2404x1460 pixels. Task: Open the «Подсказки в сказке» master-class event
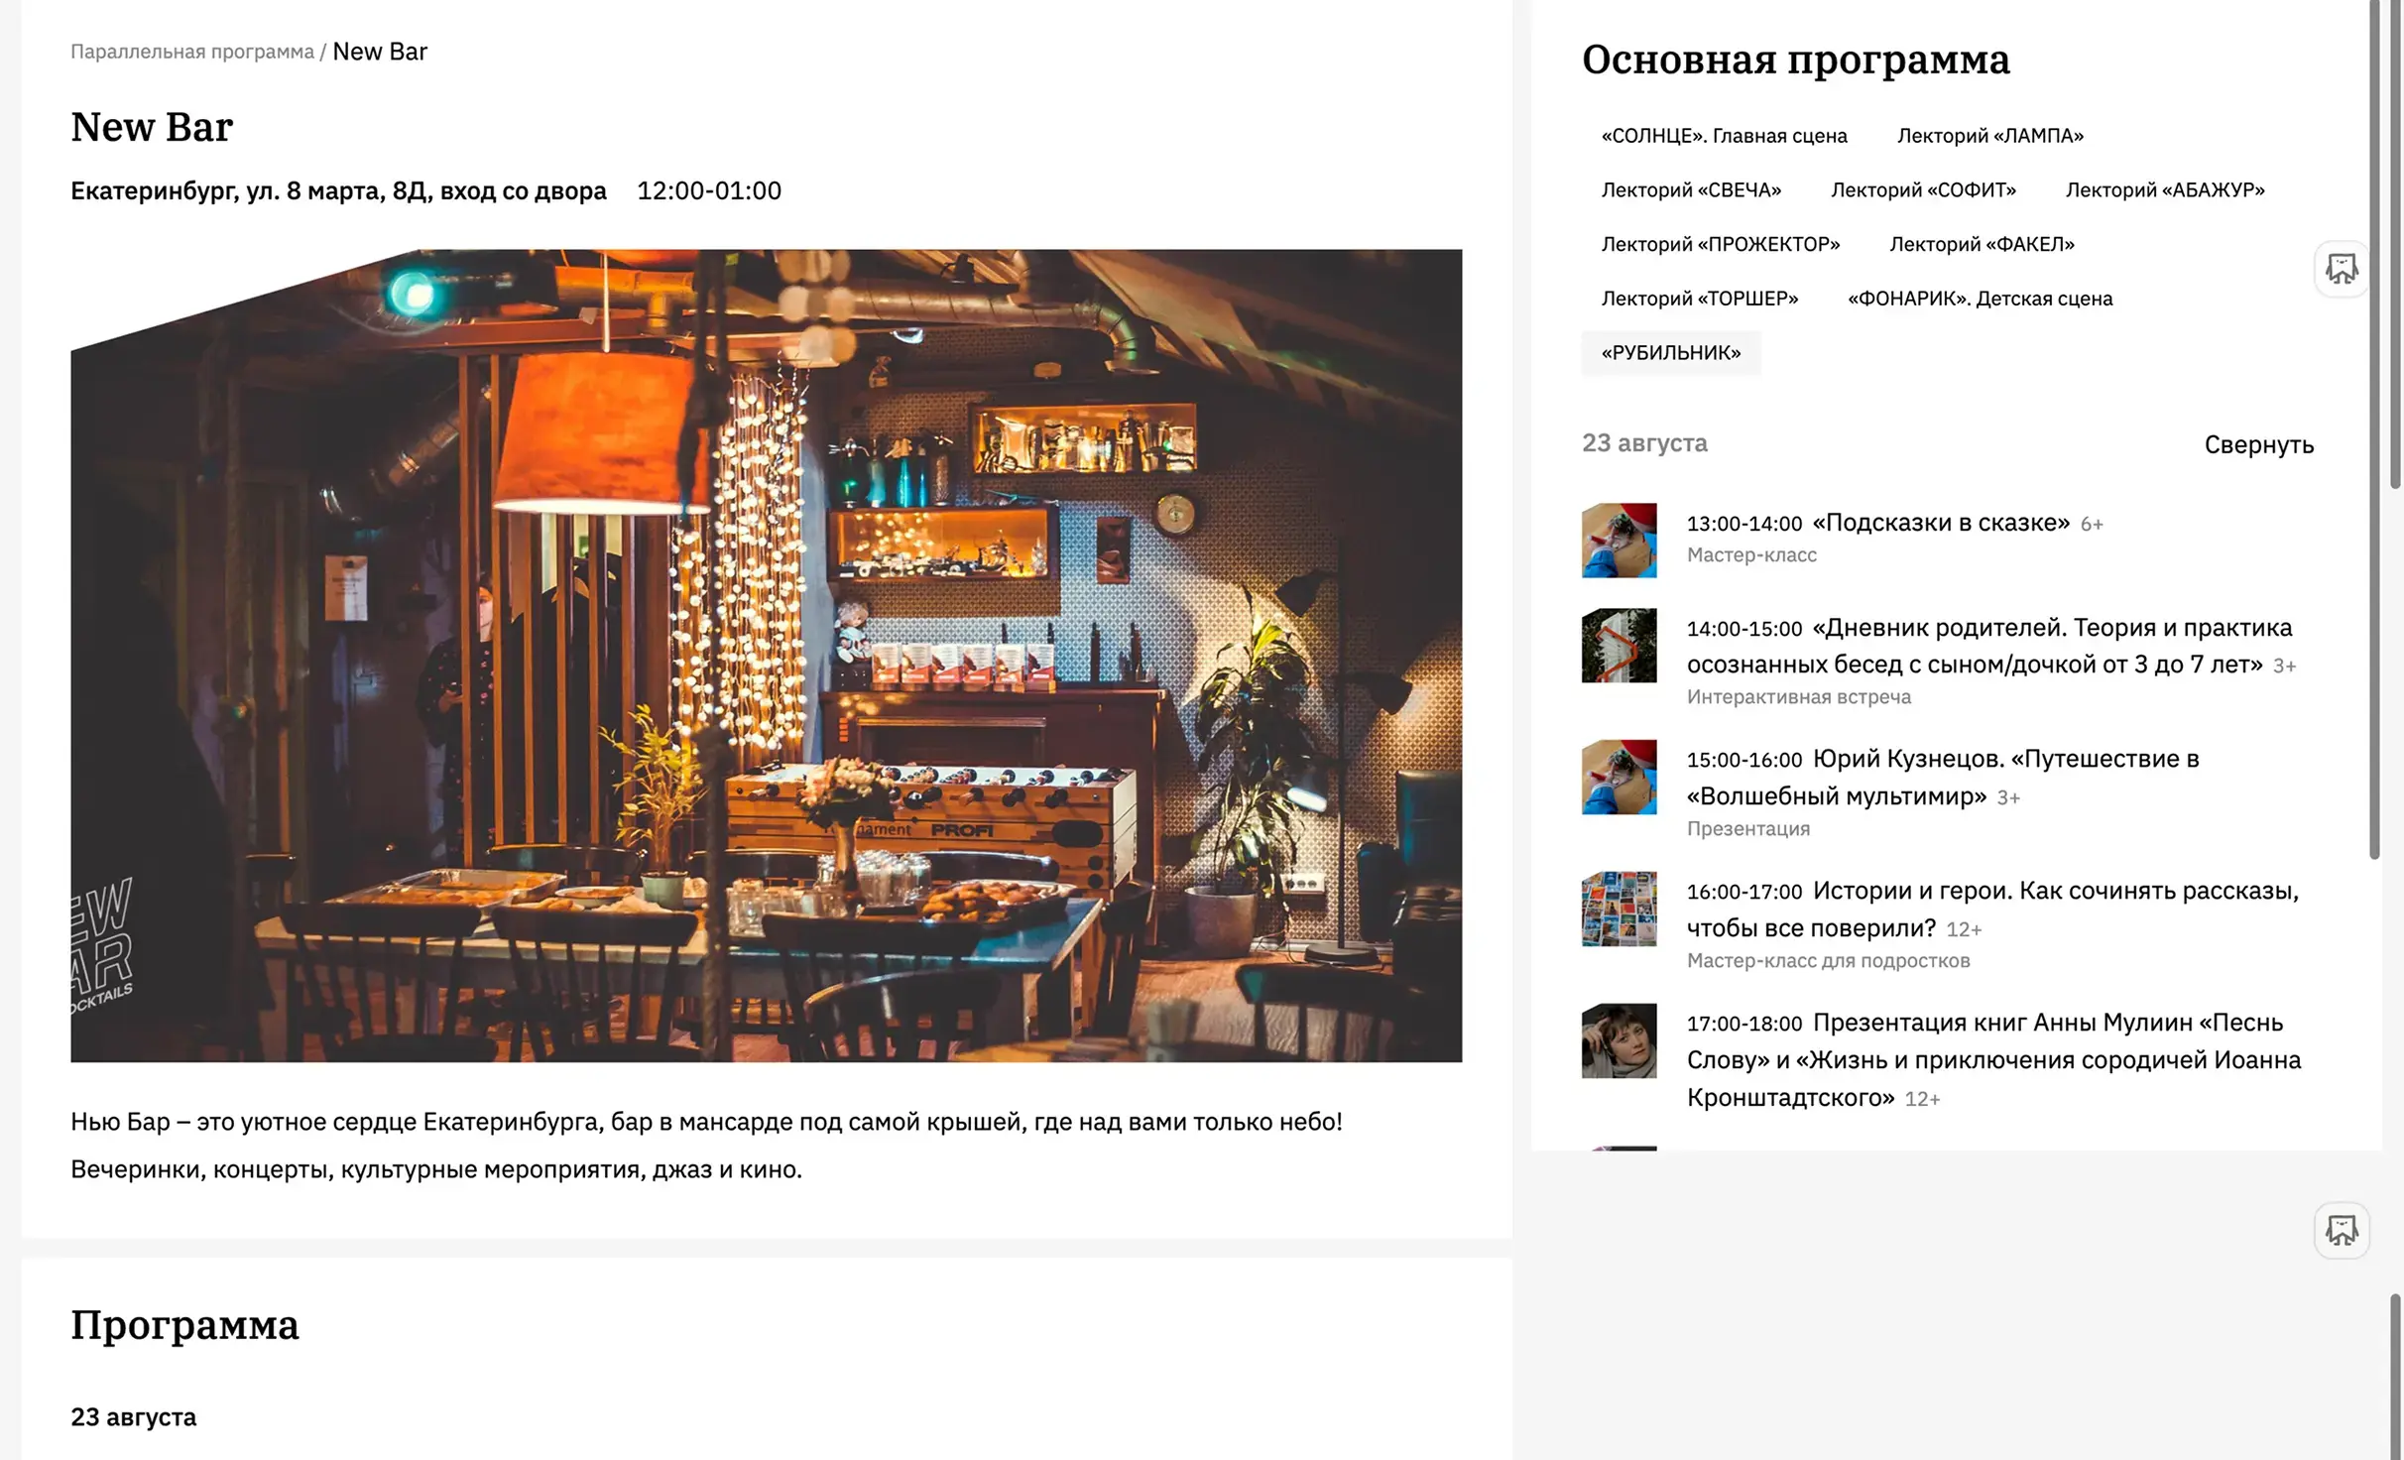point(1939,523)
